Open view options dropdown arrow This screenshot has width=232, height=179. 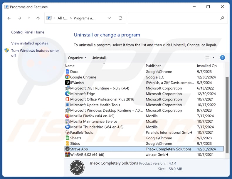[x=213, y=57]
